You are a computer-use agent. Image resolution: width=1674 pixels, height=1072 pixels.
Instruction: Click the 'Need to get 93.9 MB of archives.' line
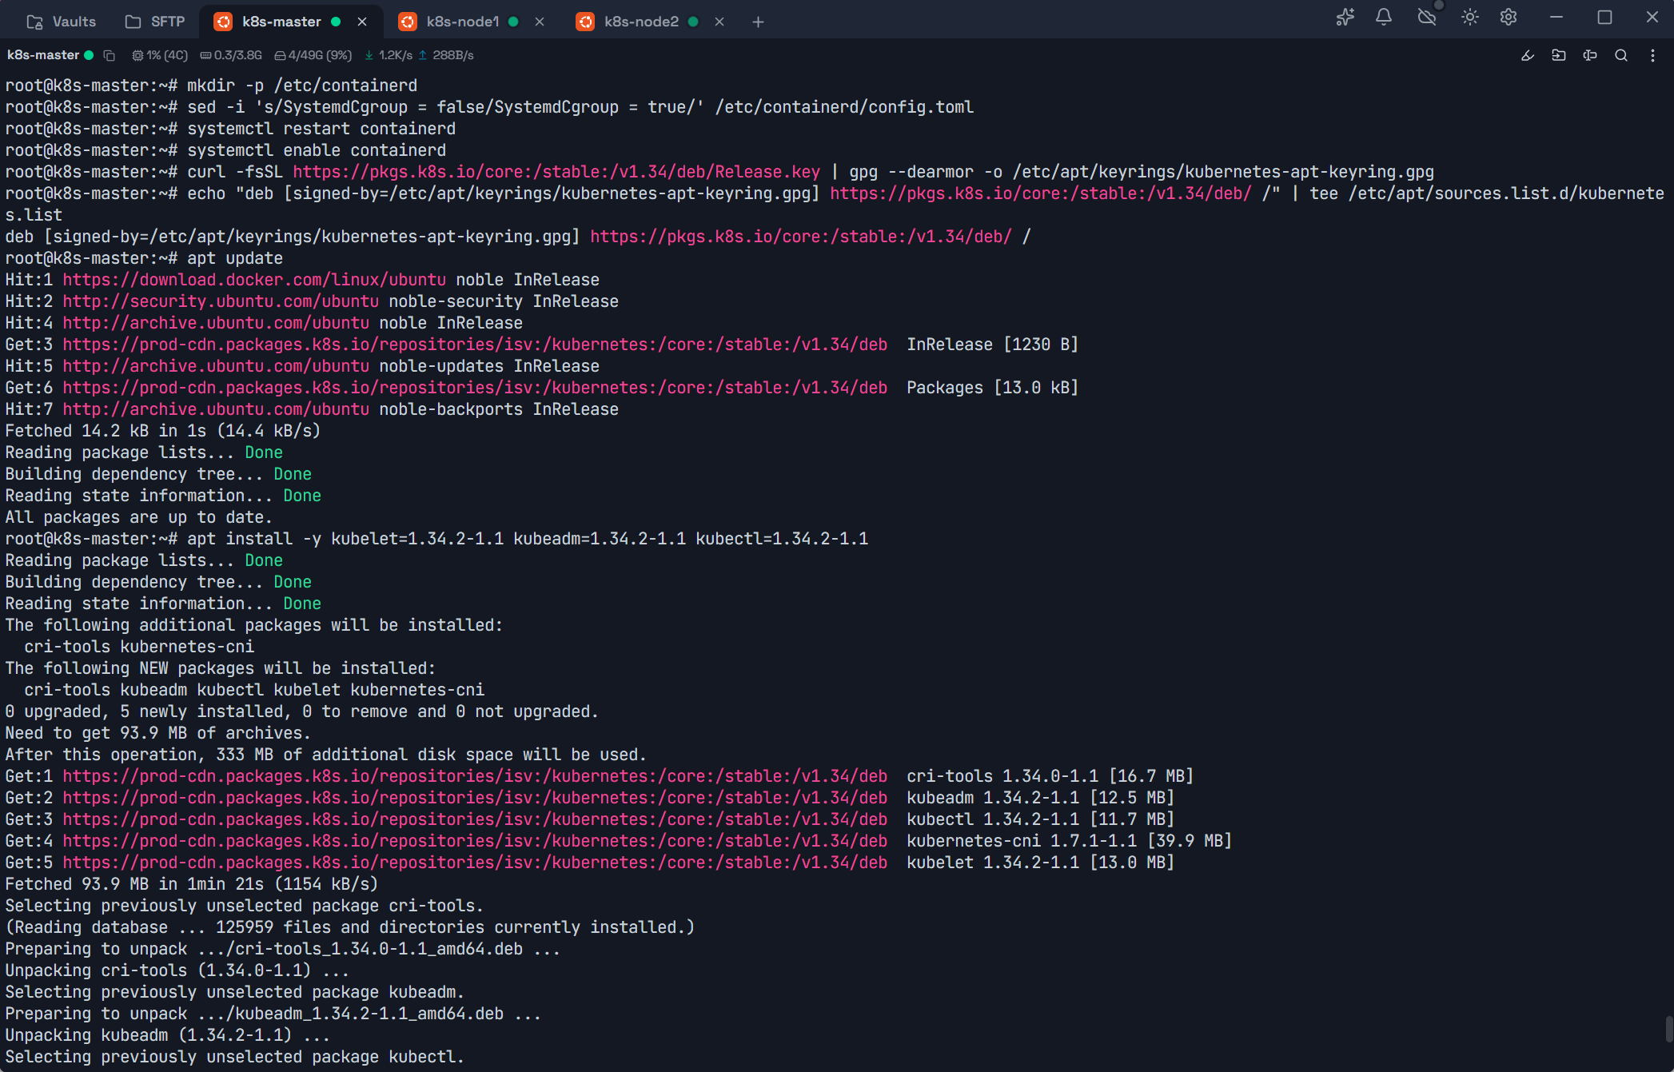coord(158,733)
